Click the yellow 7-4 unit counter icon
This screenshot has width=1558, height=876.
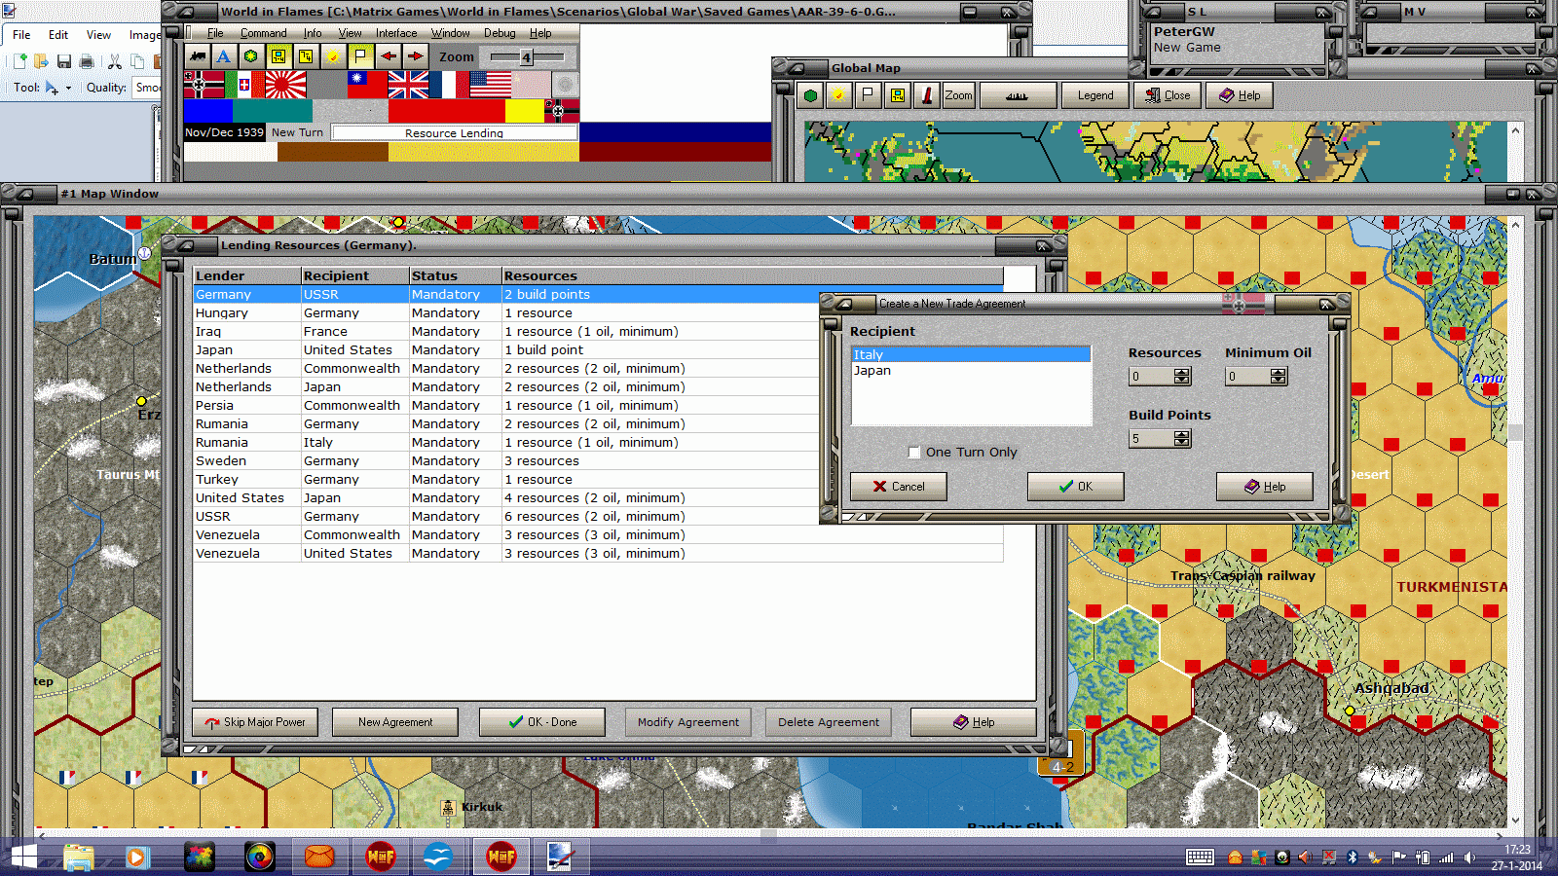pos(278,56)
